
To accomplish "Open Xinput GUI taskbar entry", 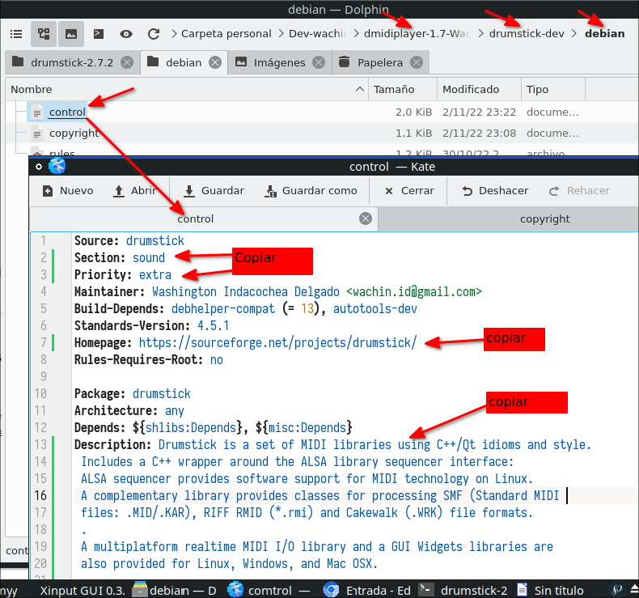I will [x=82, y=590].
